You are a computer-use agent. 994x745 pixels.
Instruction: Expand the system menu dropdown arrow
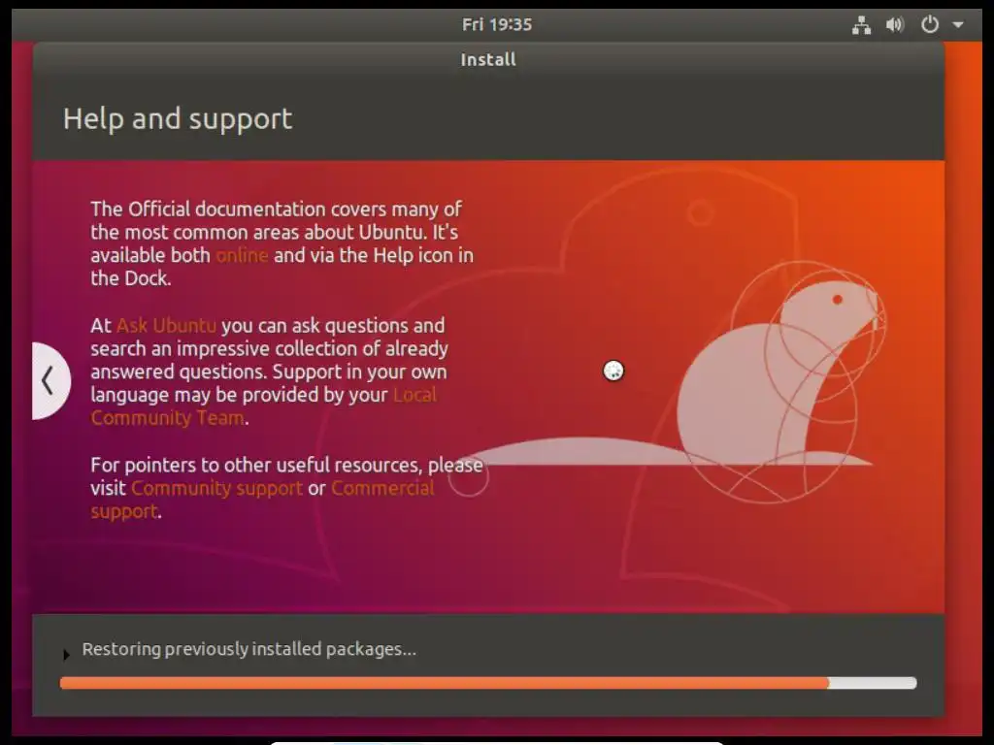tap(958, 25)
